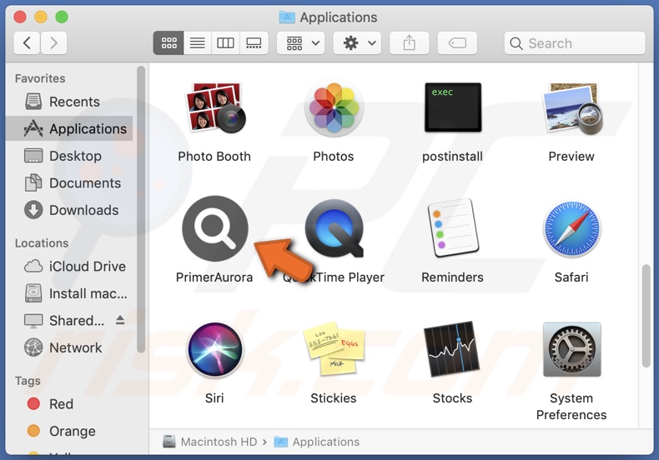This screenshot has height=460, width=659.
Task: Open the Stocks app icon
Action: (x=453, y=349)
